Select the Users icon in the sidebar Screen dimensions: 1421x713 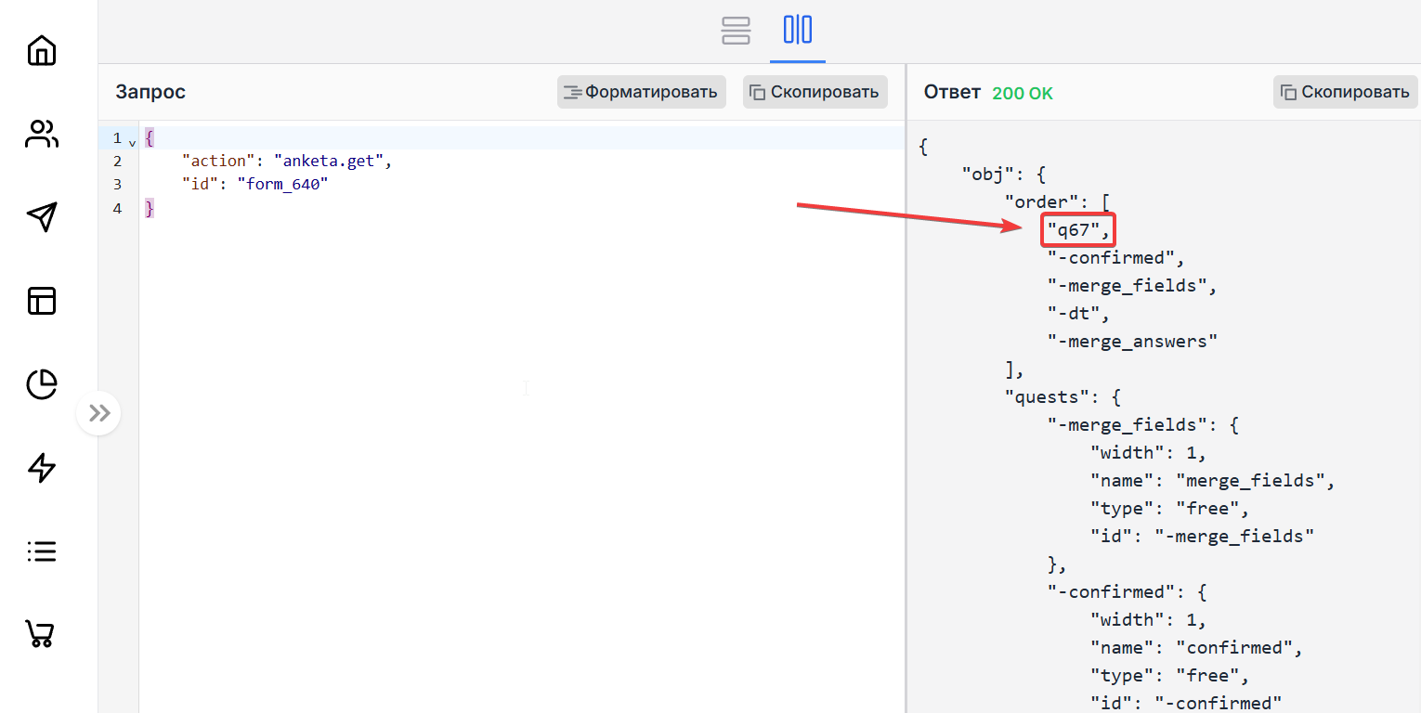coord(41,135)
